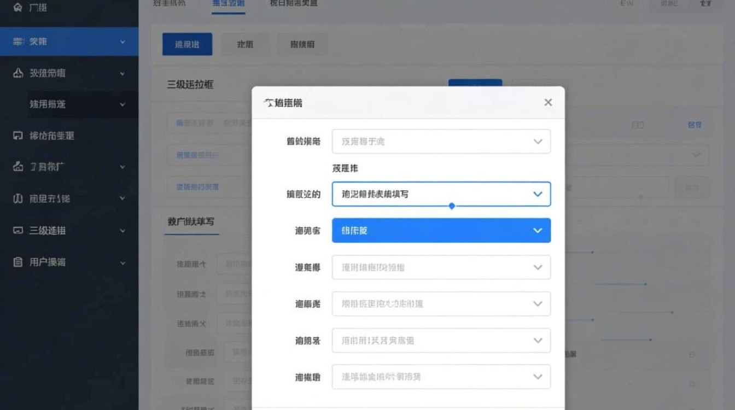
Task: Open the first disabled dropdown in the dialog
Action: coord(440,141)
